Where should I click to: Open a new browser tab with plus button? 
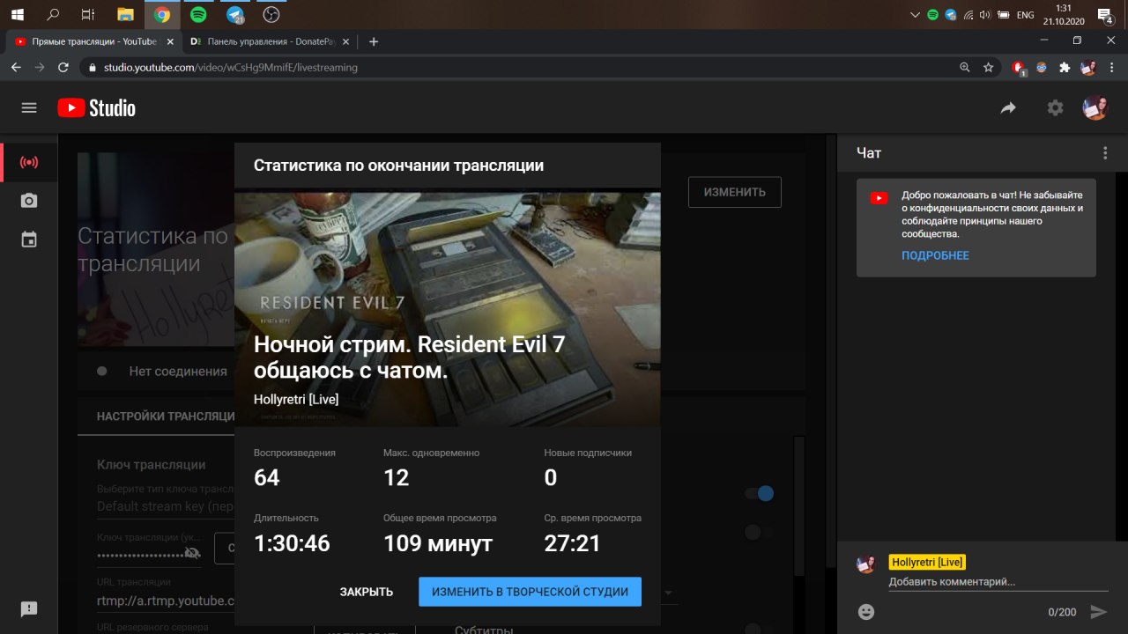(x=374, y=41)
